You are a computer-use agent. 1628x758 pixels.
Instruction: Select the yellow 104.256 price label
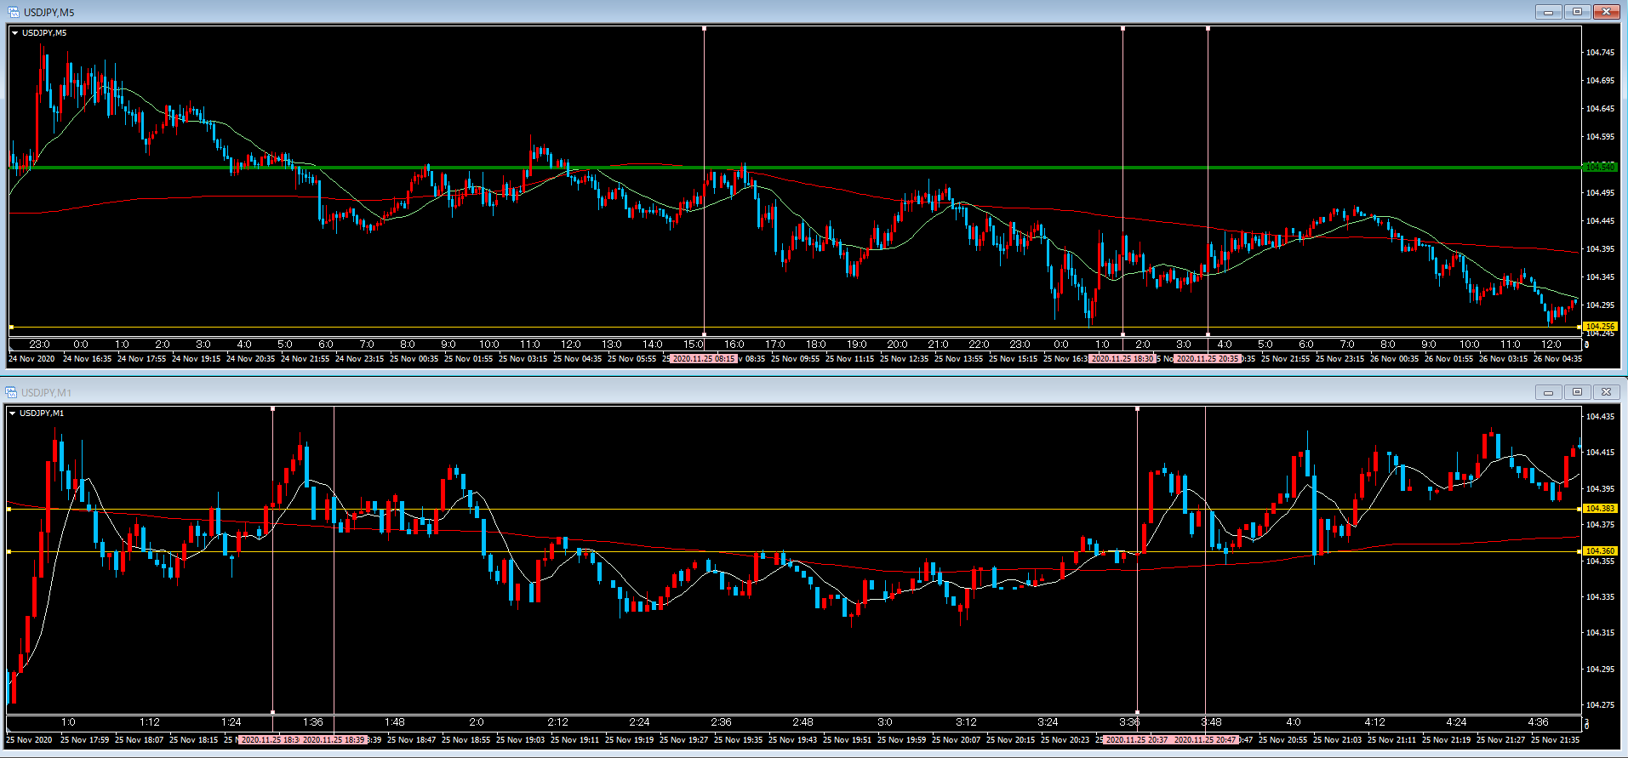tap(1600, 327)
